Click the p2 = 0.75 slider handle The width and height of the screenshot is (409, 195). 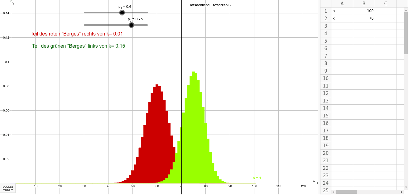[131, 25]
